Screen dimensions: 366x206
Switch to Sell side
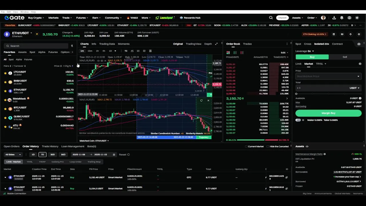click(345, 57)
